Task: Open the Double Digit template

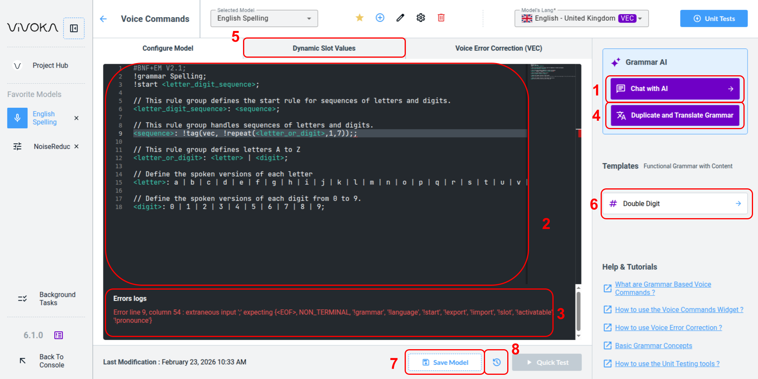Action: [x=676, y=204]
